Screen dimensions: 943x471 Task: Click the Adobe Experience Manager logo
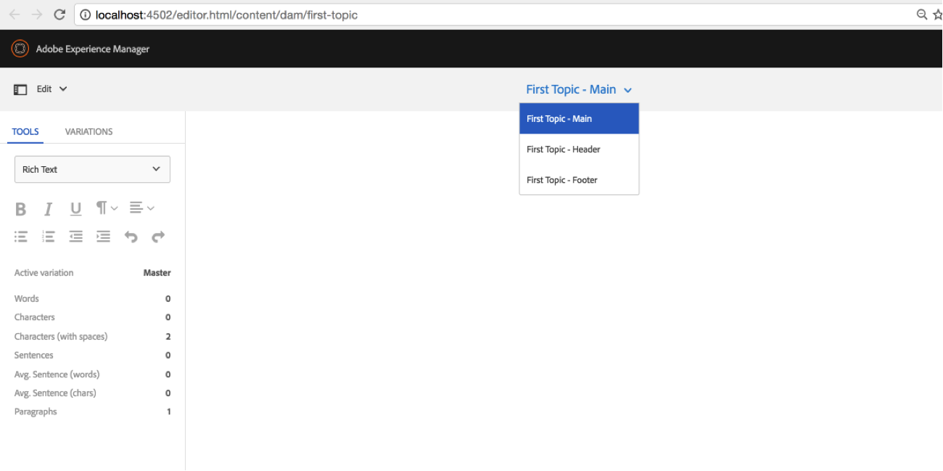(20, 49)
